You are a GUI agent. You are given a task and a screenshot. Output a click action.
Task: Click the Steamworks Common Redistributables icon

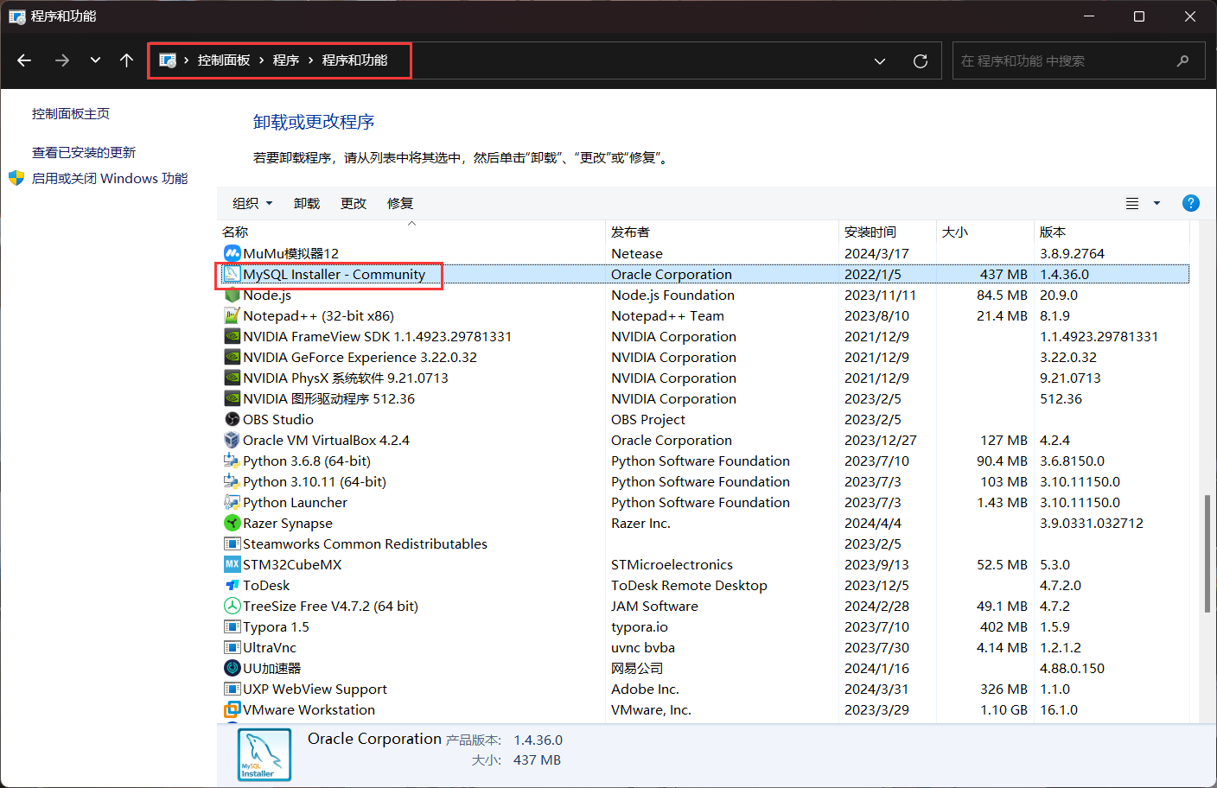pos(232,543)
